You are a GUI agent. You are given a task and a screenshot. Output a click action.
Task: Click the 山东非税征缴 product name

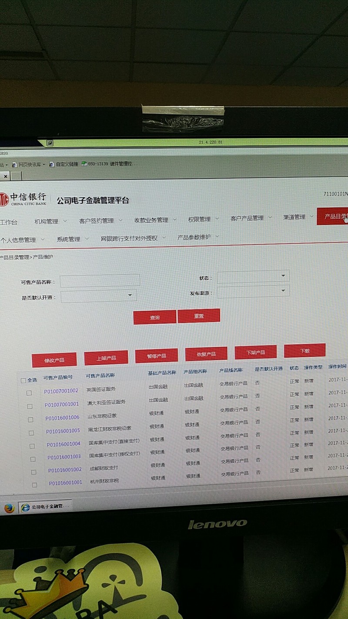(102, 416)
